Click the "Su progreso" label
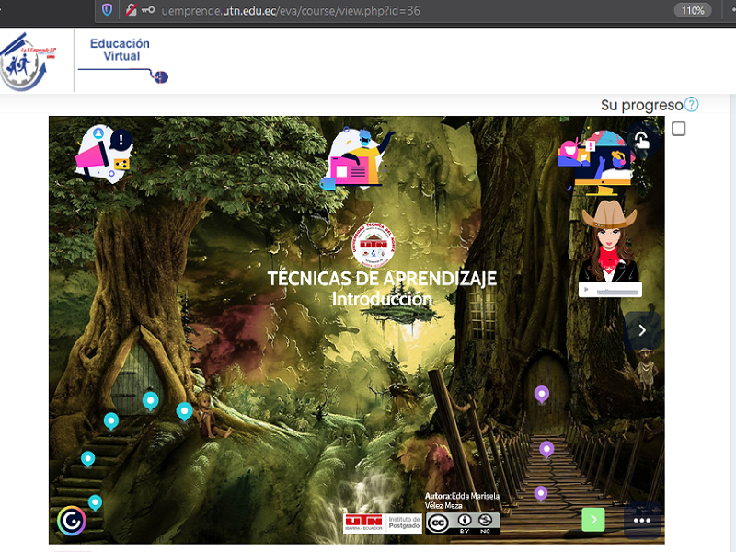 coord(641,105)
